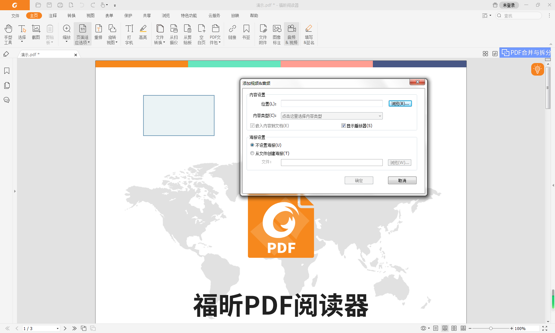
Task: Select the 从文件创建海报(T) radio button
Action: pos(252,153)
